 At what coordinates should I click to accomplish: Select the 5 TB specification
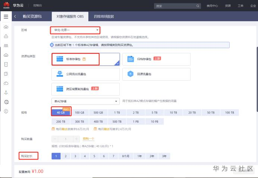point(154,112)
